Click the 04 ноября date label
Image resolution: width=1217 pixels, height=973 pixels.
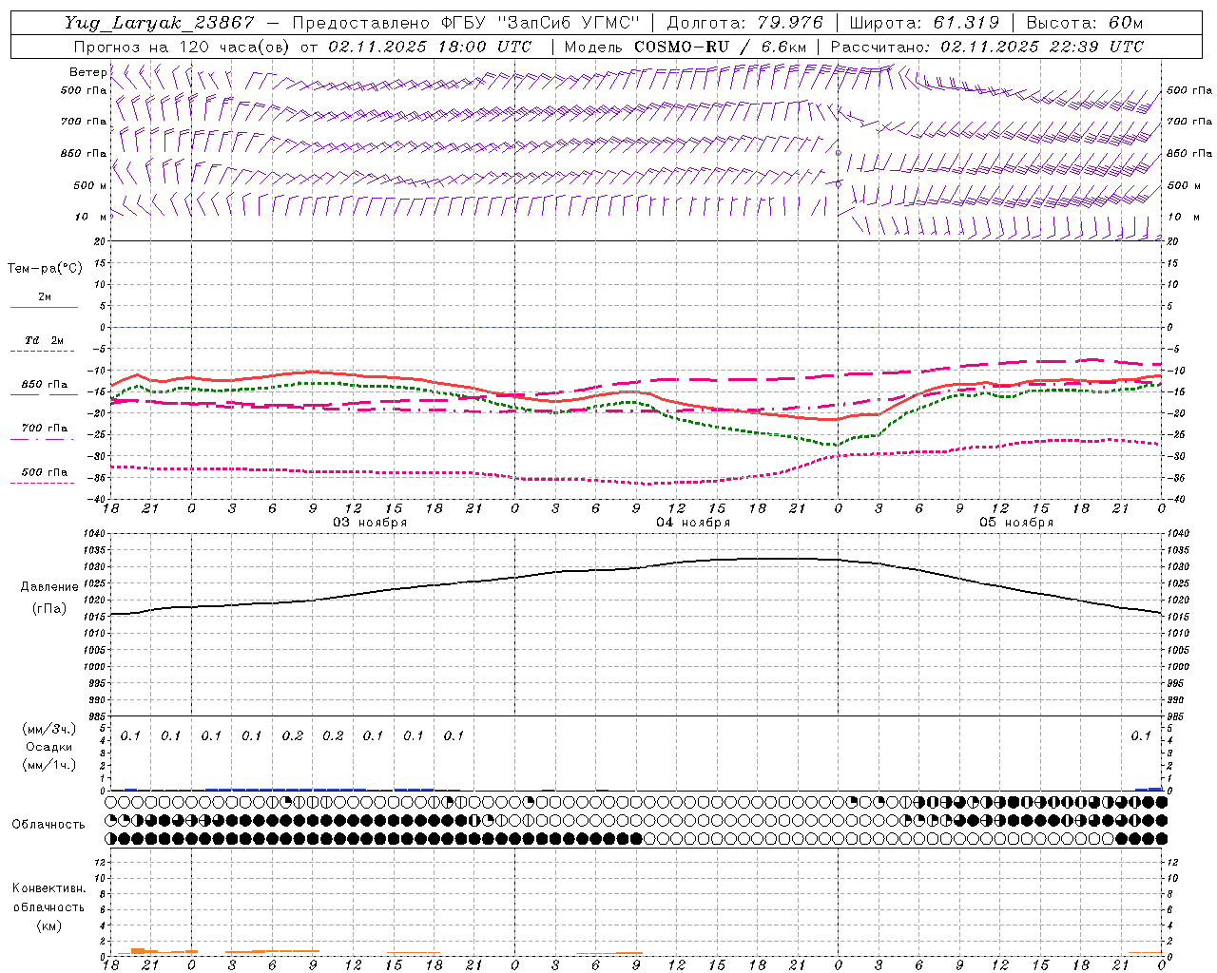(693, 523)
